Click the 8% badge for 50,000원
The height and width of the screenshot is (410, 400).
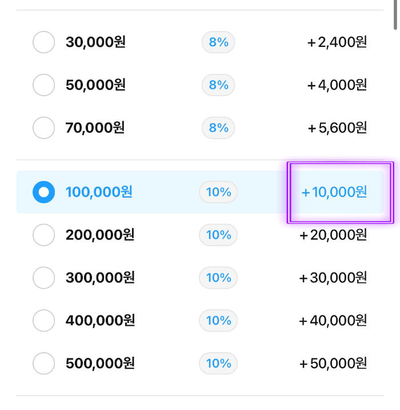(218, 85)
